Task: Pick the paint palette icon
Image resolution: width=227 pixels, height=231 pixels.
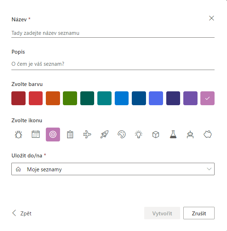Action: pos(121,134)
